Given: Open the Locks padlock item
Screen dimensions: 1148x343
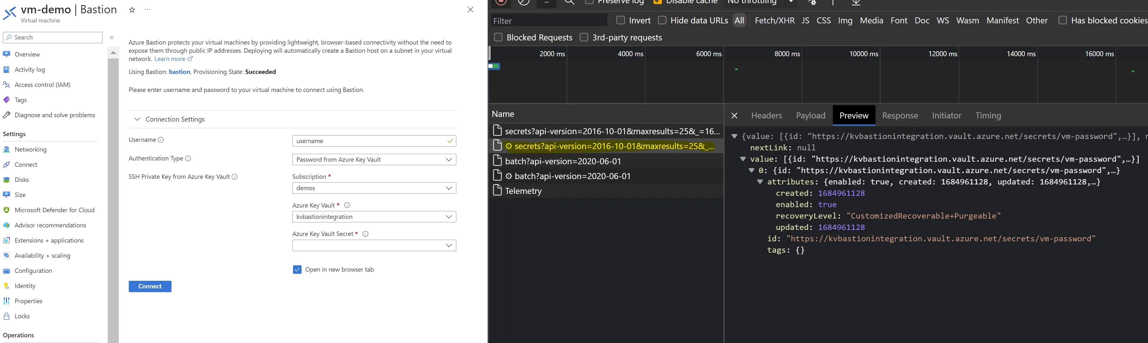Looking at the screenshot, I should point(7,316).
